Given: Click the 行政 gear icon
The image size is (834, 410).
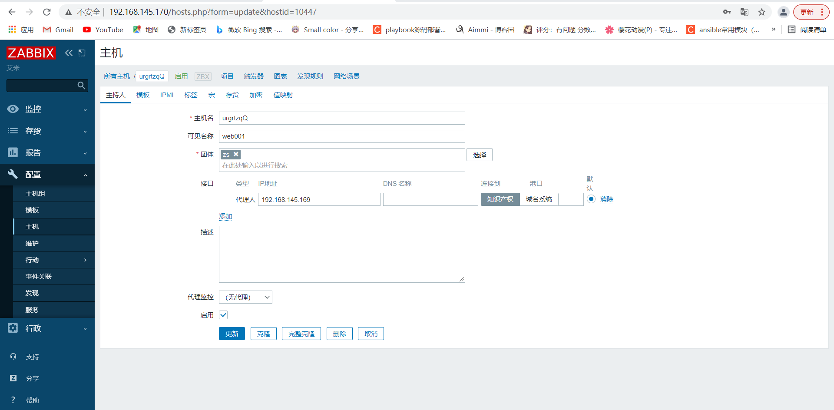Looking at the screenshot, I should pos(13,328).
